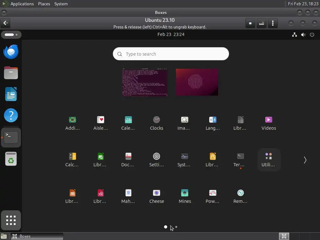Go back in Boxes with arrow button
Image resolution: width=320 pixels, height=240 pixels.
pos(5,23)
